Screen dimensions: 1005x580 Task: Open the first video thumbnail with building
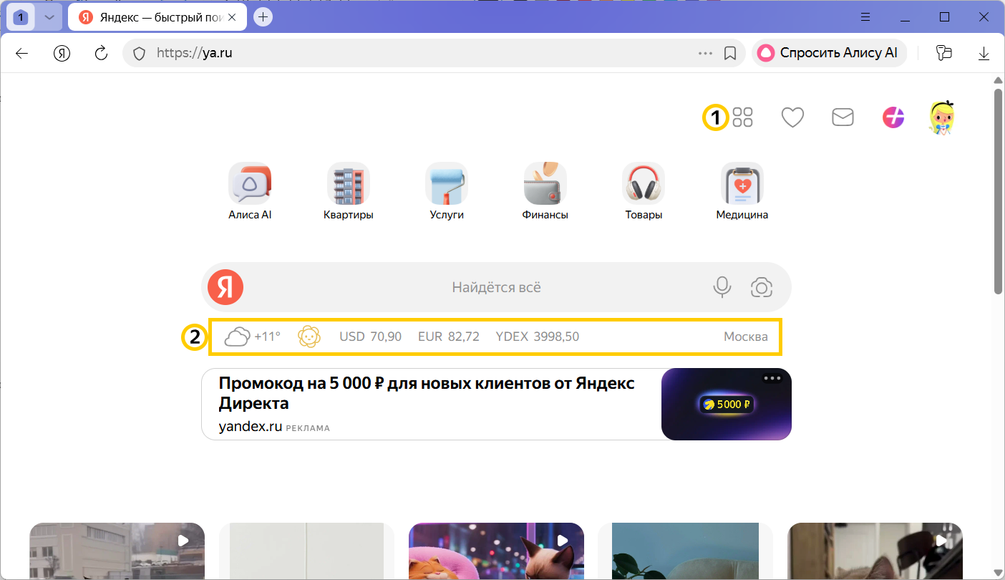[117, 551]
